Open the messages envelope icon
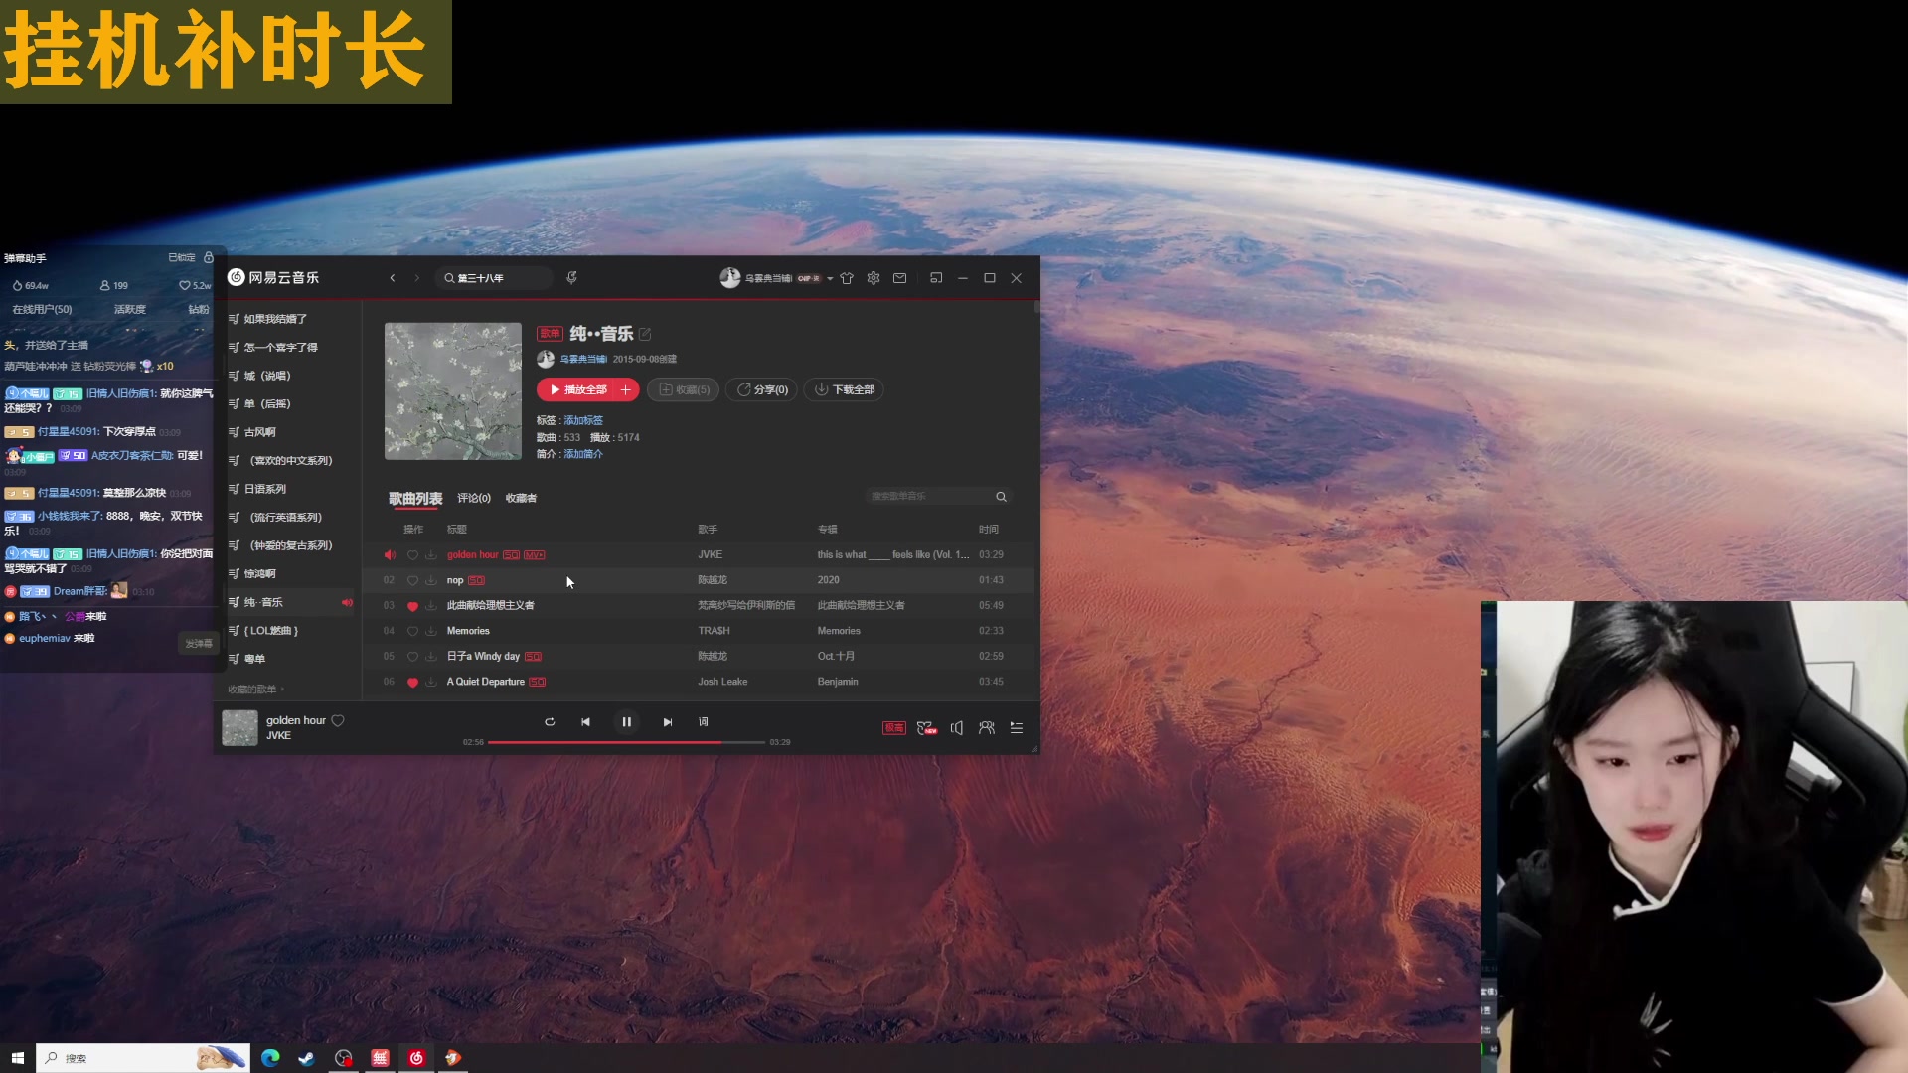This screenshot has width=1908, height=1073. pyautogui.click(x=899, y=278)
